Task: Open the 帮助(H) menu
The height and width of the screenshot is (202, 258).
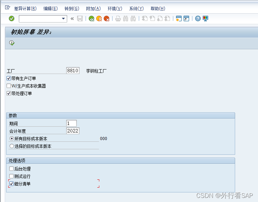Action: tap(158, 9)
